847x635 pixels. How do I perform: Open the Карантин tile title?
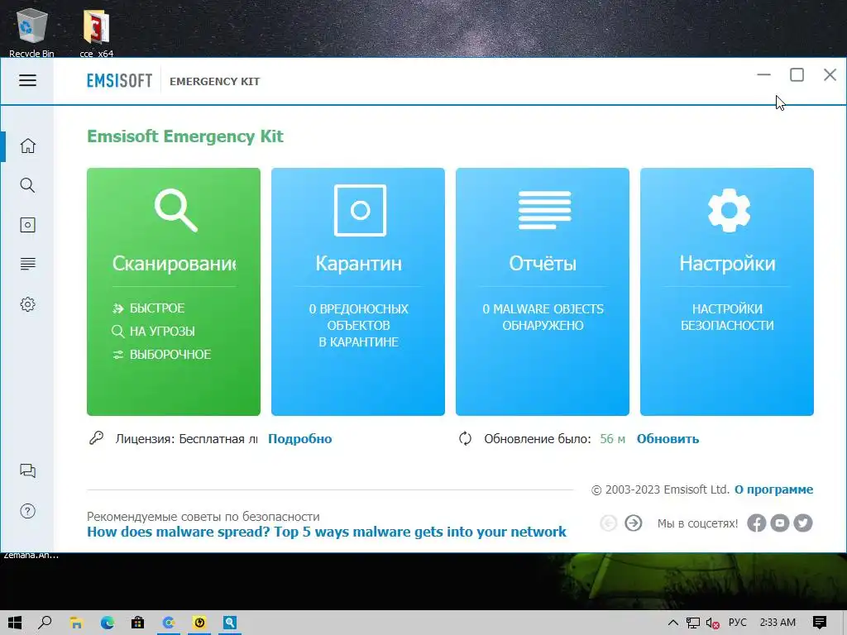click(x=359, y=264)
